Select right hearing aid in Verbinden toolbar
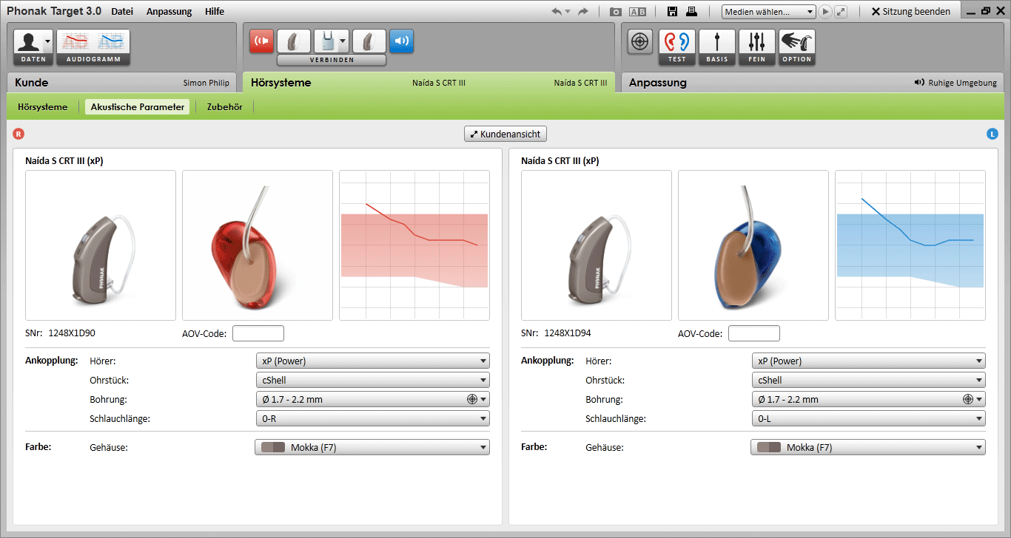 (x=294, y=41)
